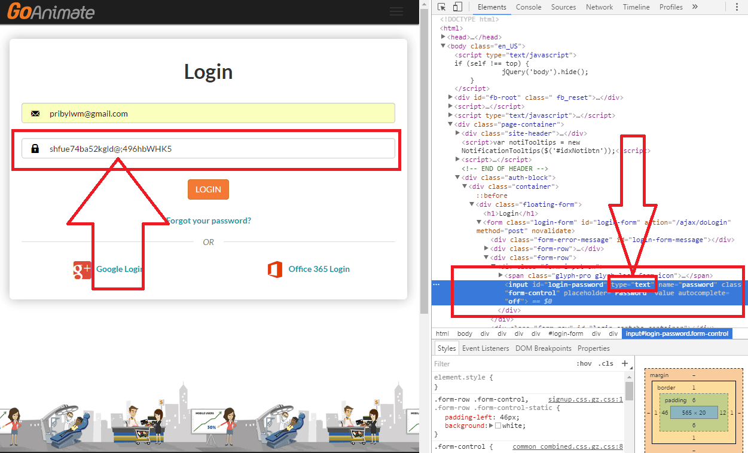Toggle the .cls class editor option
Screen dimensions: 748x453
pyautogui.click(x=606, y=363)
